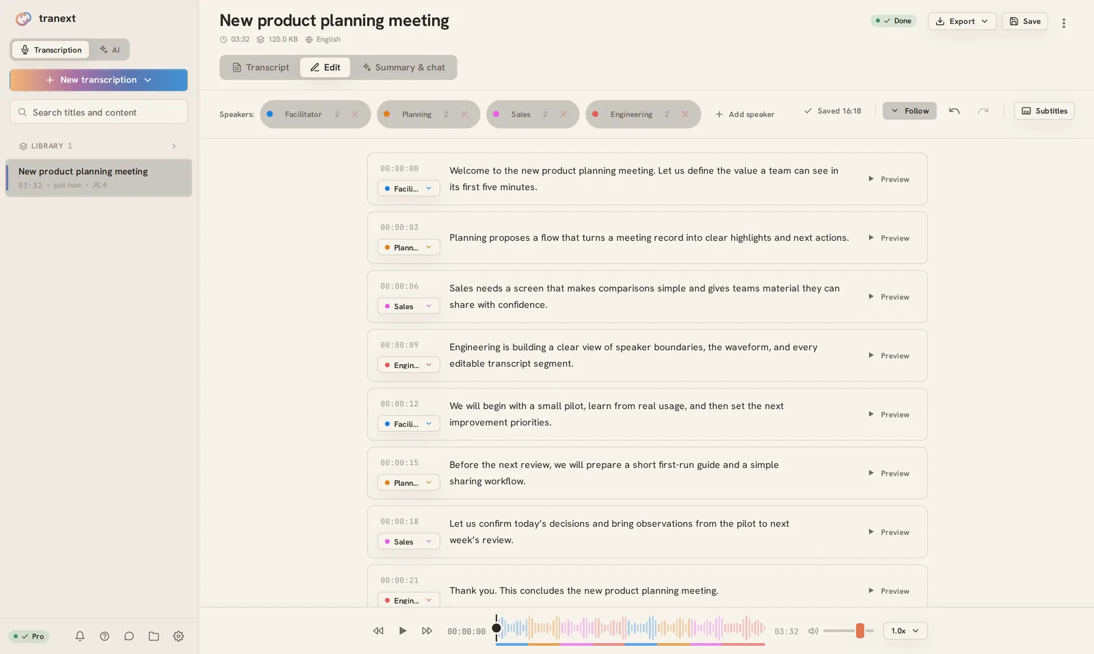Open the playback speed 1.0x dropdown
Viewport: 1094px width, 654px height.
point(905,631)
